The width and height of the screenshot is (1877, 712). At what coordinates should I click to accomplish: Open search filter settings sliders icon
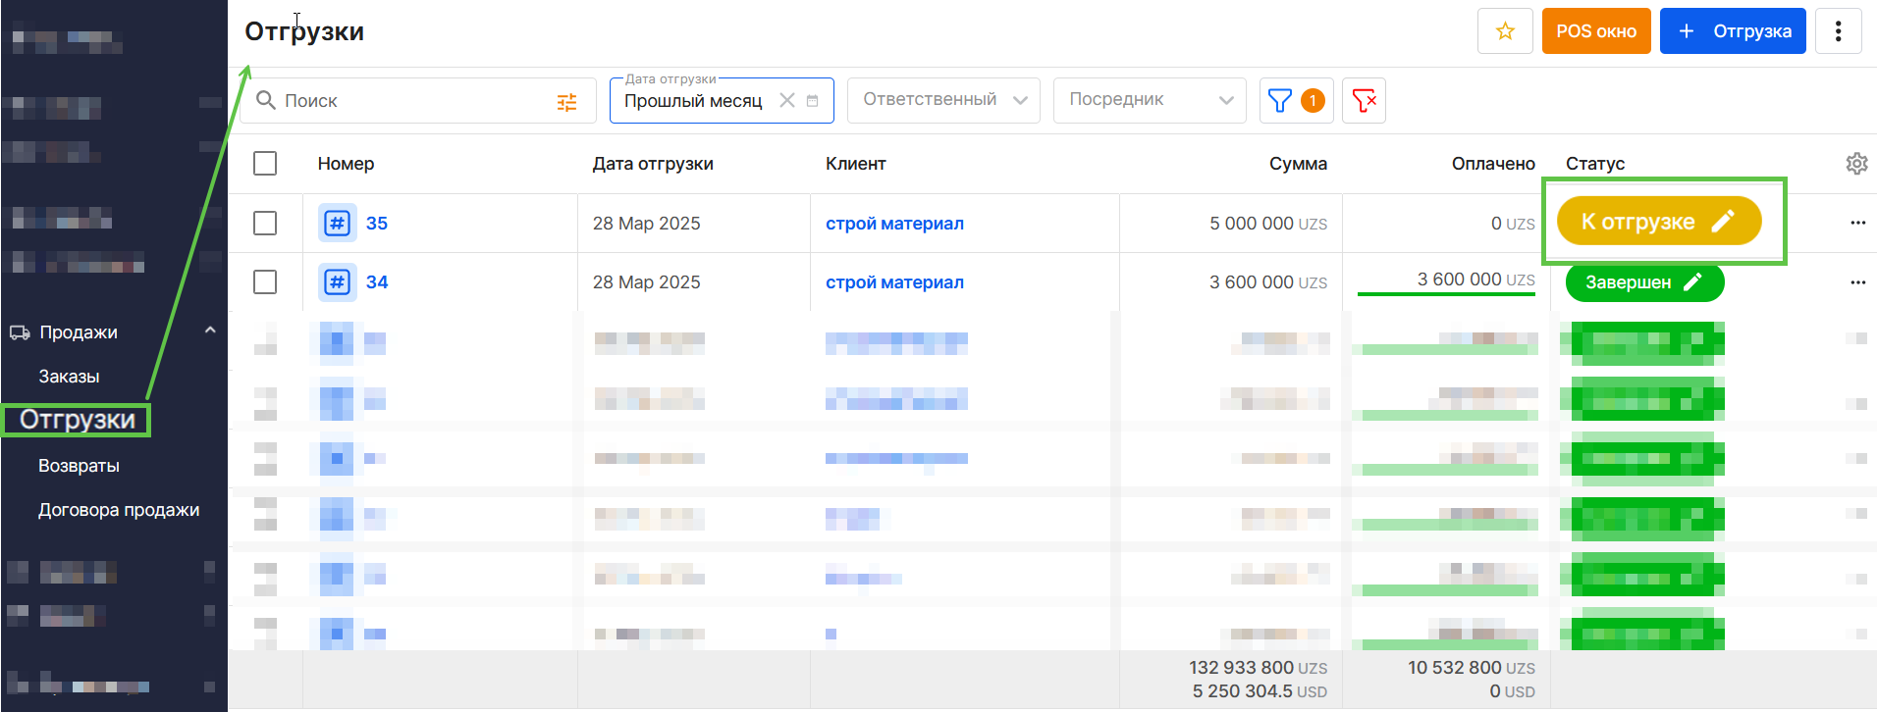click(x=566, y=102)
